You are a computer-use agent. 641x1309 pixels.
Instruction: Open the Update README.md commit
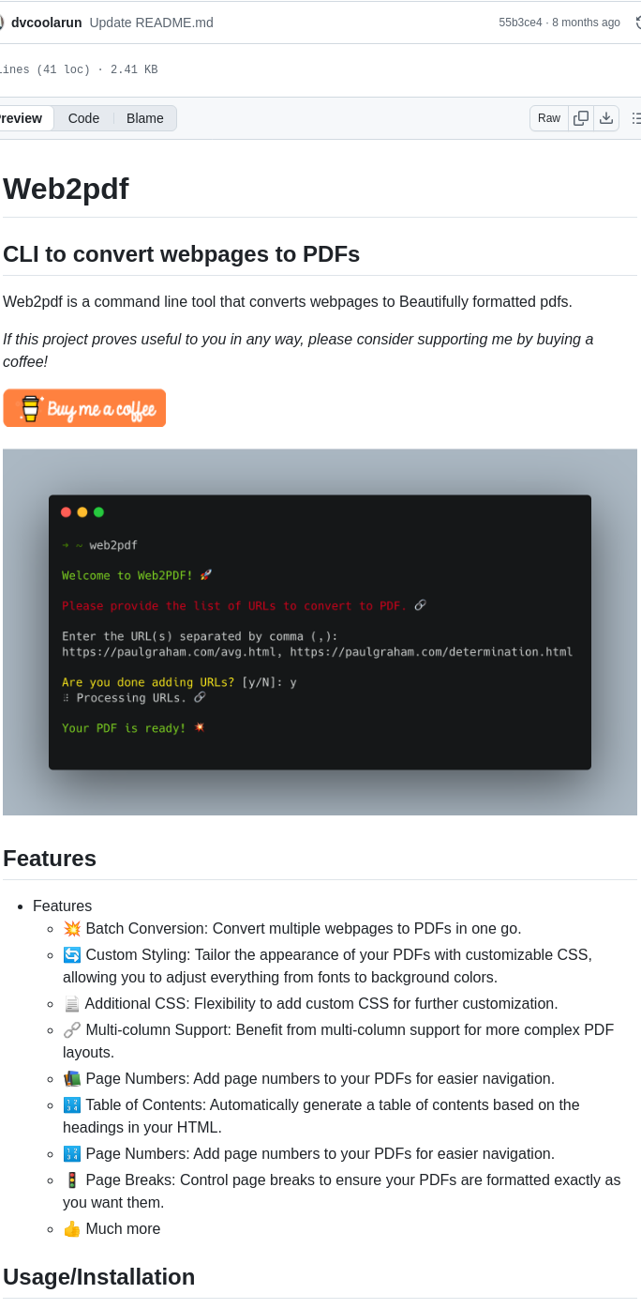(x=150, y=22)
